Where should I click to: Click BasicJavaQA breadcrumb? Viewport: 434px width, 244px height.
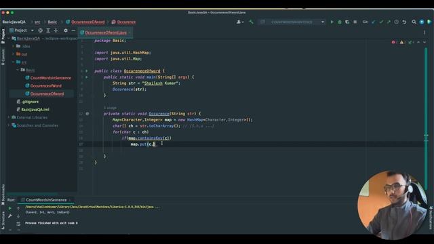(x=14, y=22)
